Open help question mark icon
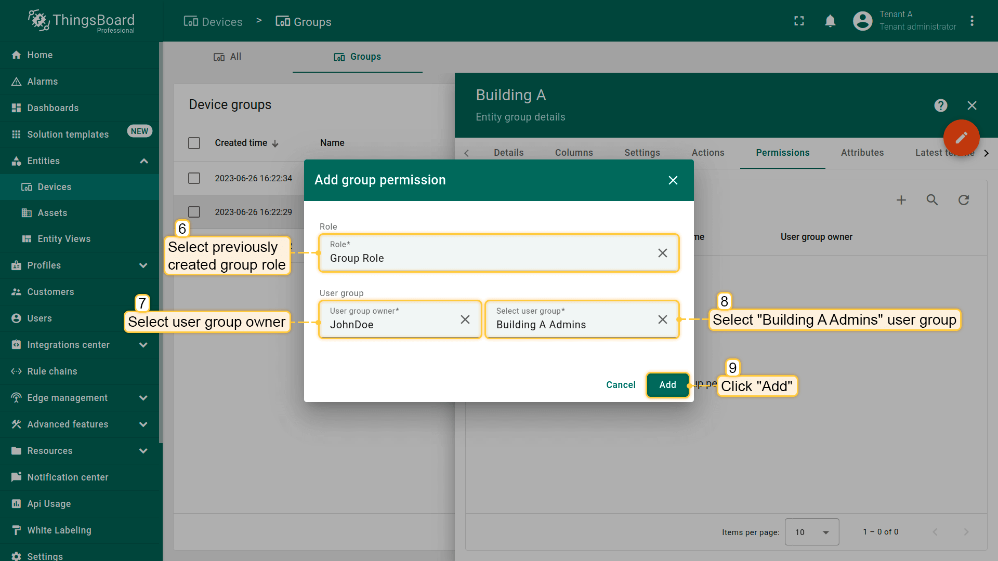The image size is (998, 561). tap(940, 105)
